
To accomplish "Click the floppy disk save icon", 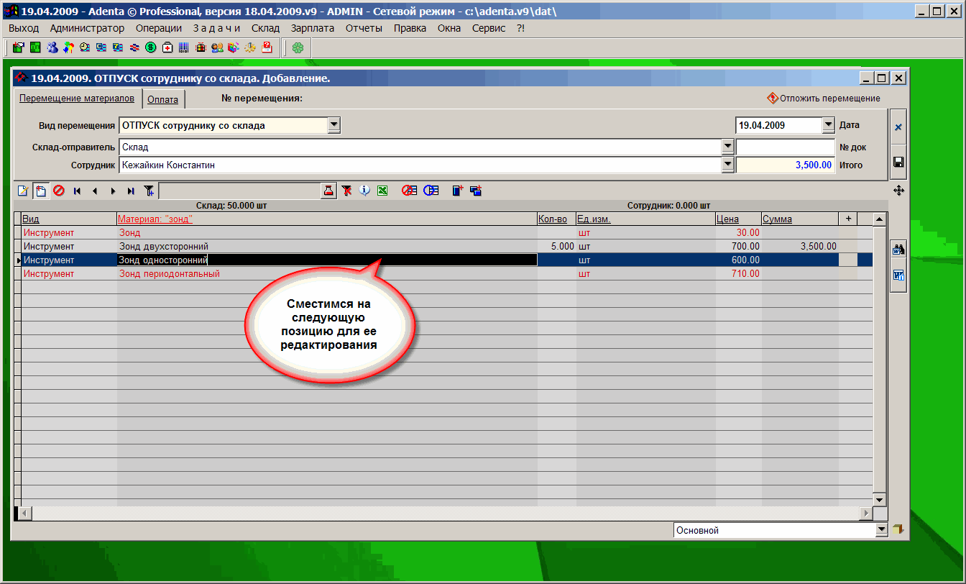I will (x=898, y=163).
